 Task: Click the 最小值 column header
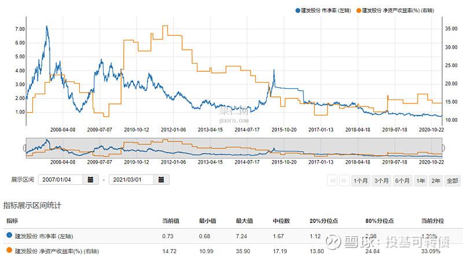tap(208, 221)
